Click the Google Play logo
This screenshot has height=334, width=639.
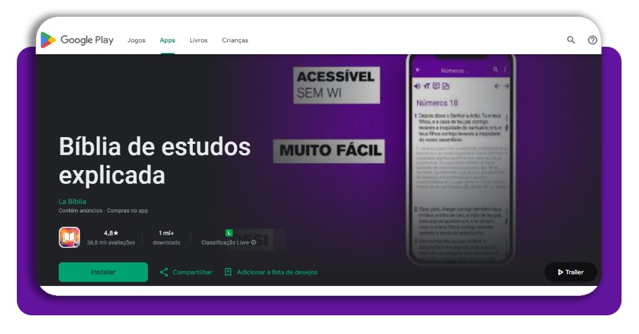coord(77,40)
